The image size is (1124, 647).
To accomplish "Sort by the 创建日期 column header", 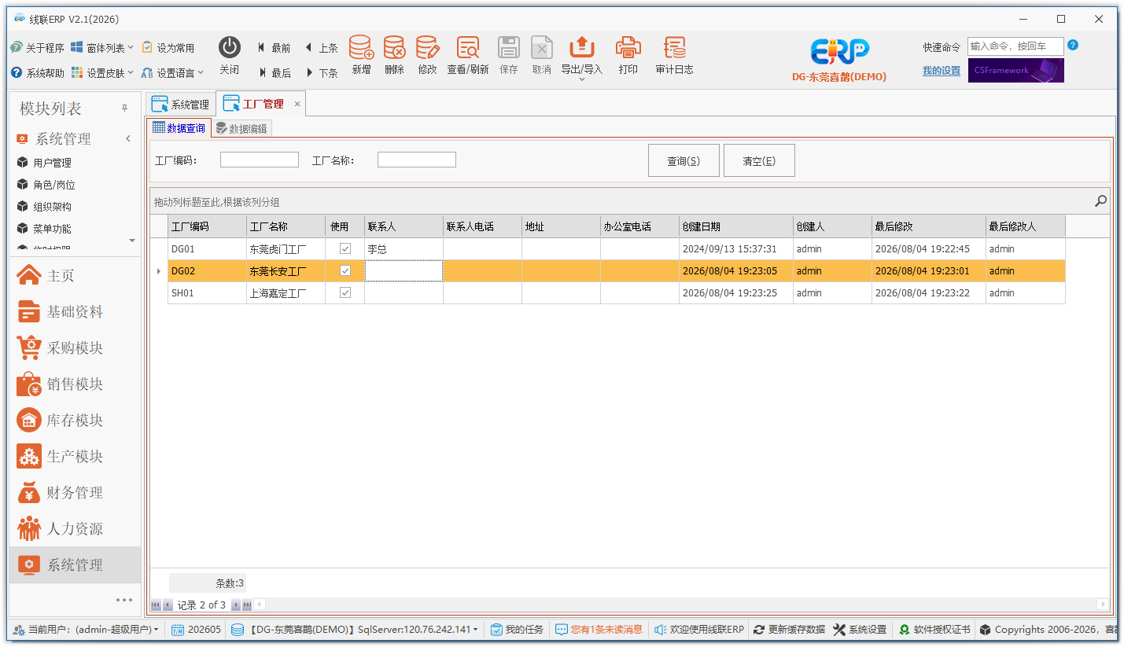I will (x=736, y=226).
